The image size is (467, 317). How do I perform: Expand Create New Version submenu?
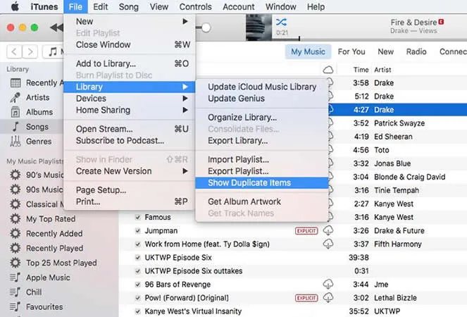130,171
